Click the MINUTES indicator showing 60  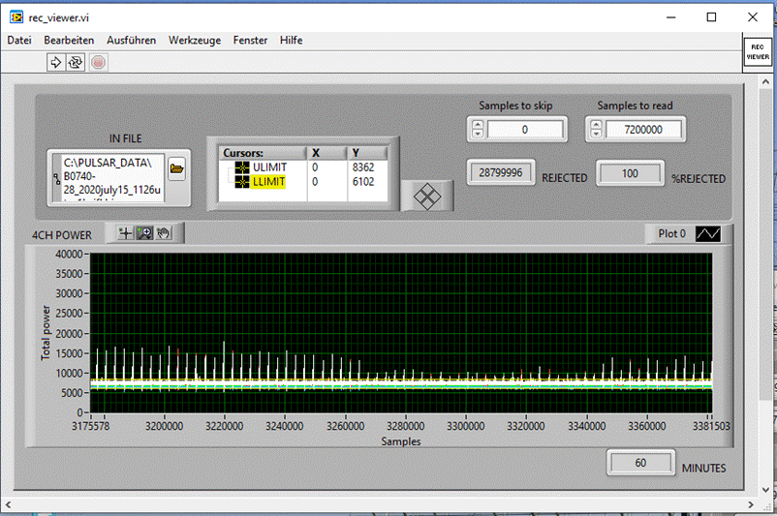point(640,463)
